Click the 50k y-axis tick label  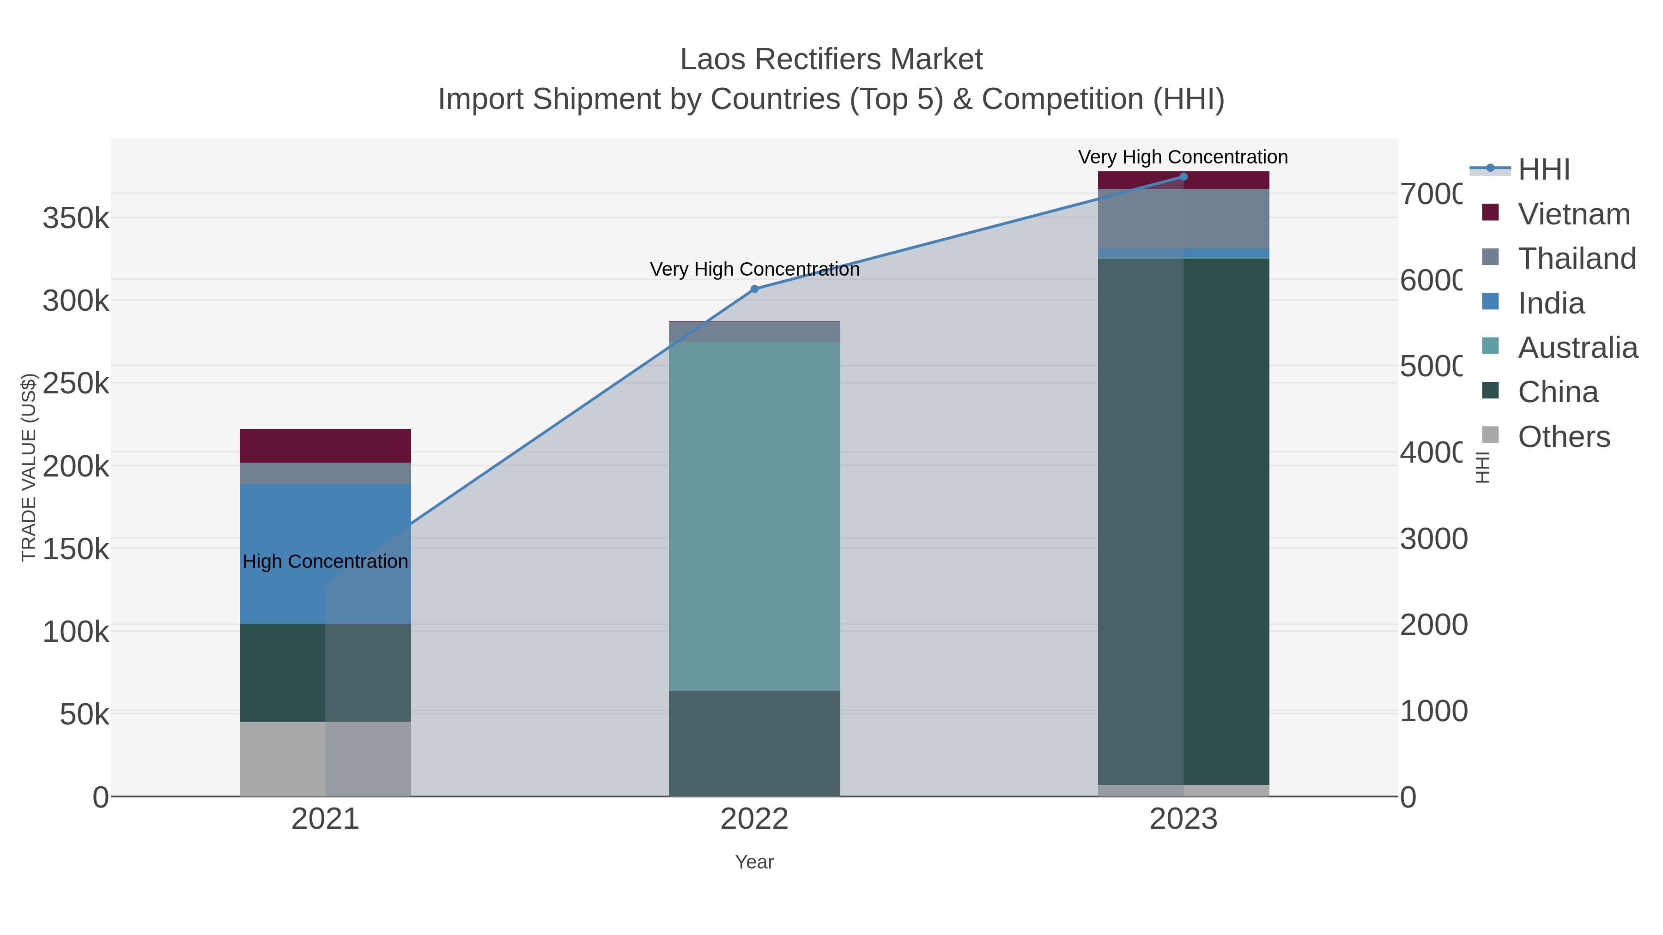point(85,714)
